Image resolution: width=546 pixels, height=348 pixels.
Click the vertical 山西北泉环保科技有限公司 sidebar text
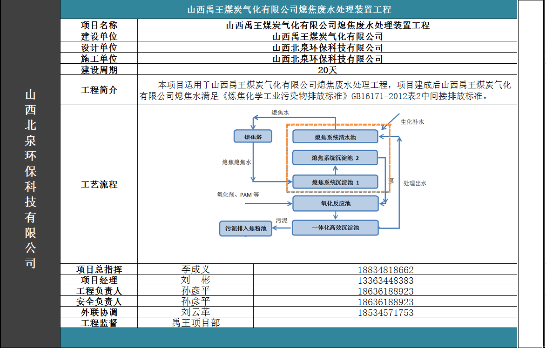pyautogui.click(x=30, y=179)
